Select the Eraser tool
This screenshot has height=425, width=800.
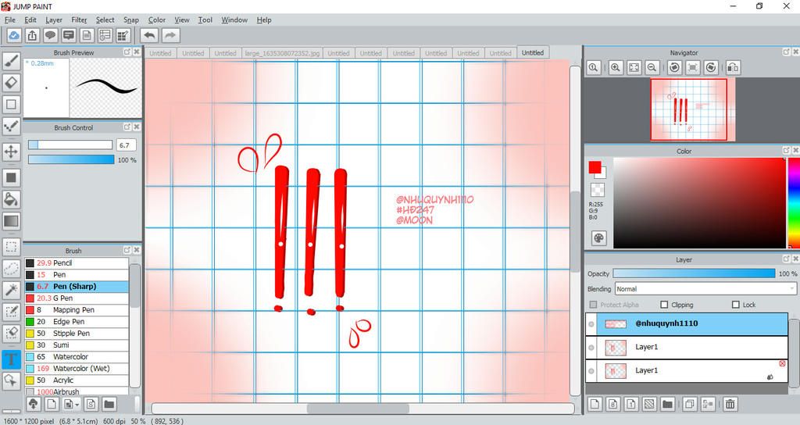[11, 82]
